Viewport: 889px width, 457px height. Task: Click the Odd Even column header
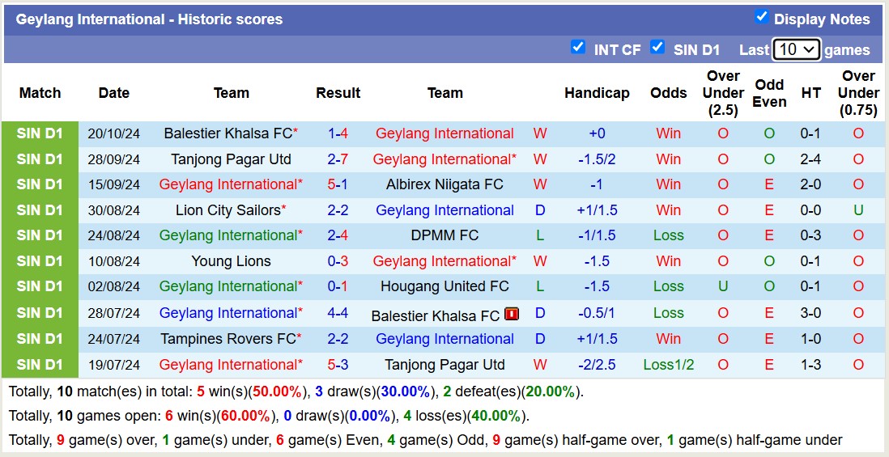769,93
